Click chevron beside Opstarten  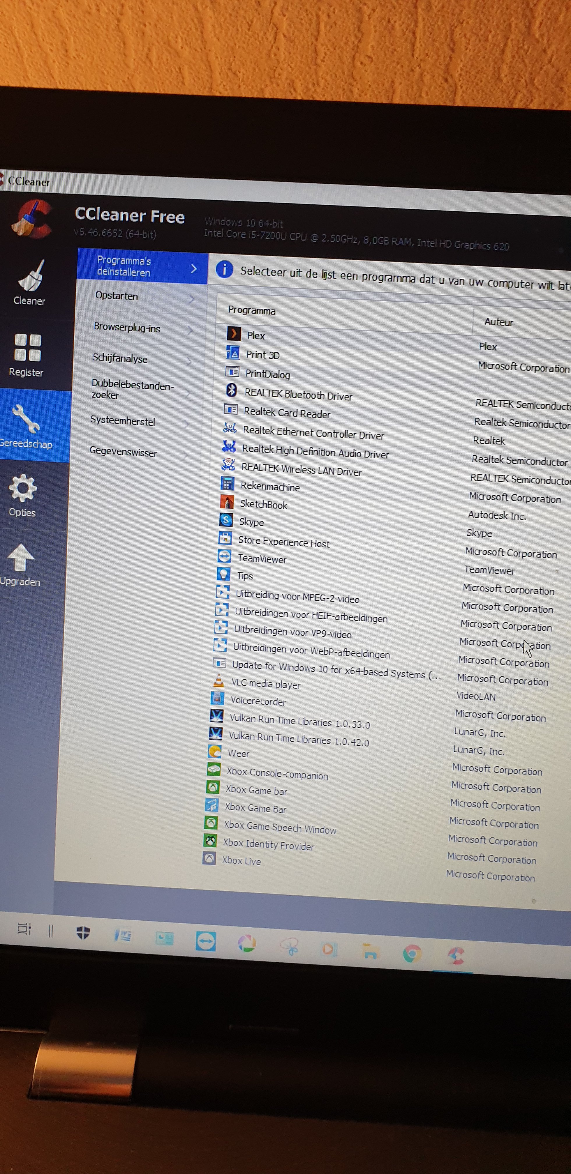(x=192, y=299)
